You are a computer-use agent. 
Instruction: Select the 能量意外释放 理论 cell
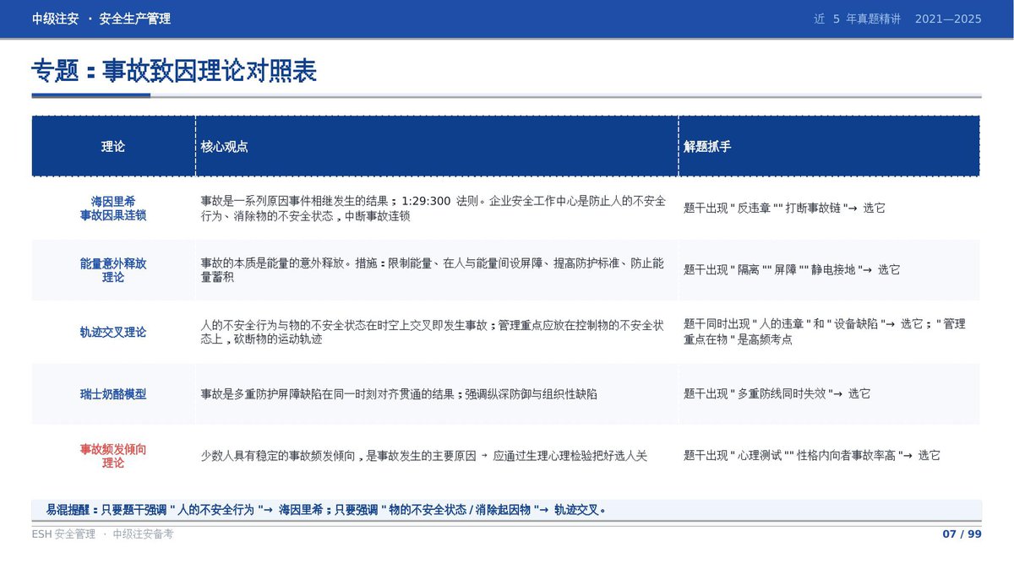113,270
